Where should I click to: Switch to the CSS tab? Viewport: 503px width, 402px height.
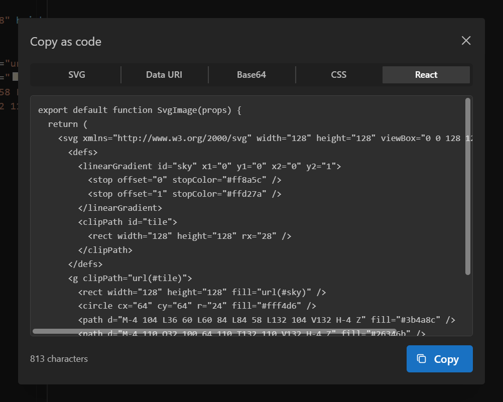pyautogui.click(x=338, y=75)
